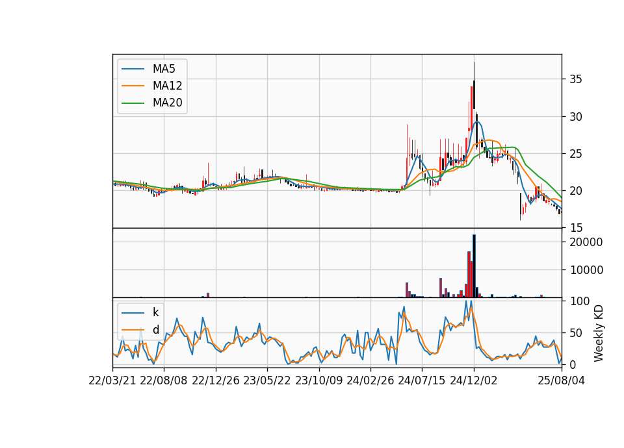Click the 24/12/02 date axis label
Image resolution: width=624 pixels, height=448 pixels.
474,380
